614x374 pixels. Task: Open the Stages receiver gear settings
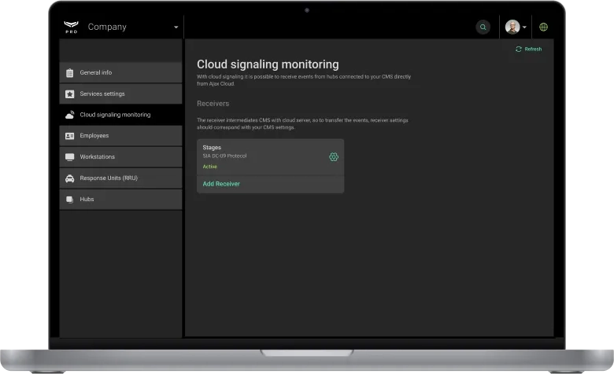coord(334,157)
